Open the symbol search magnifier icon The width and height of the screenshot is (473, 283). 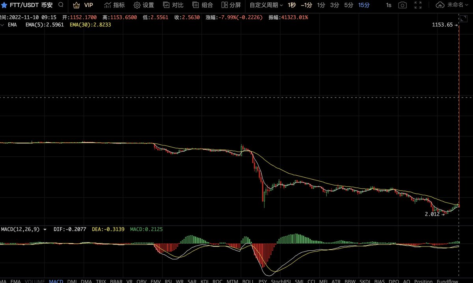coord(61,5)
